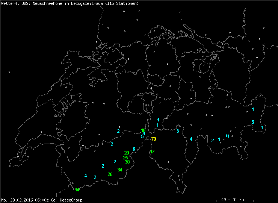Image resolution: width=278 pixels, height=203 pixels.
Task: Select the green 20 snow reading
Action: tap(127, 153)
